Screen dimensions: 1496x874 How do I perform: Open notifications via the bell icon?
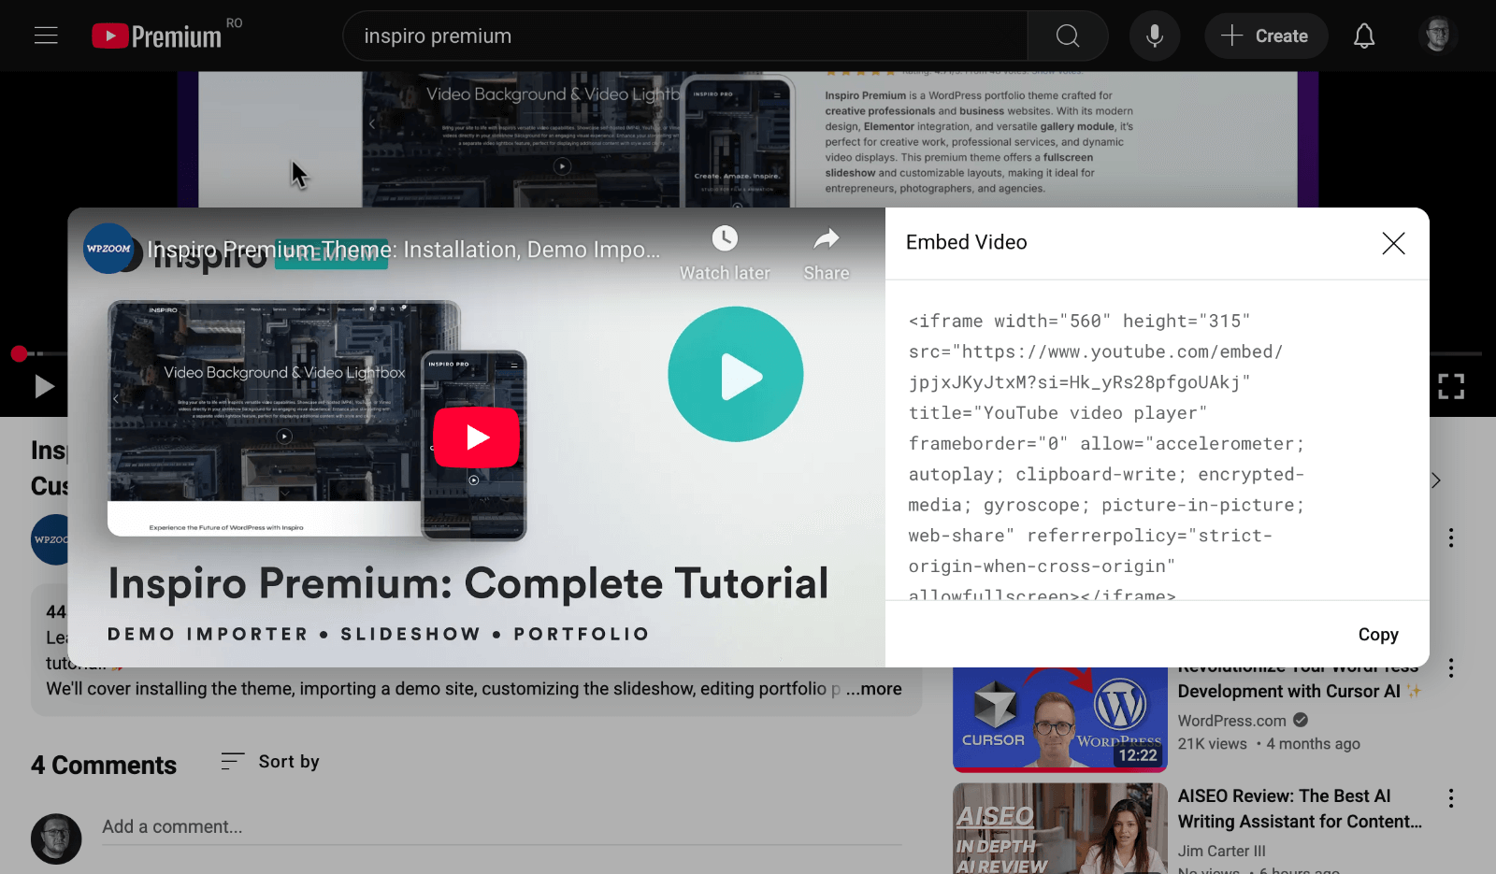tap(1364, 36)
